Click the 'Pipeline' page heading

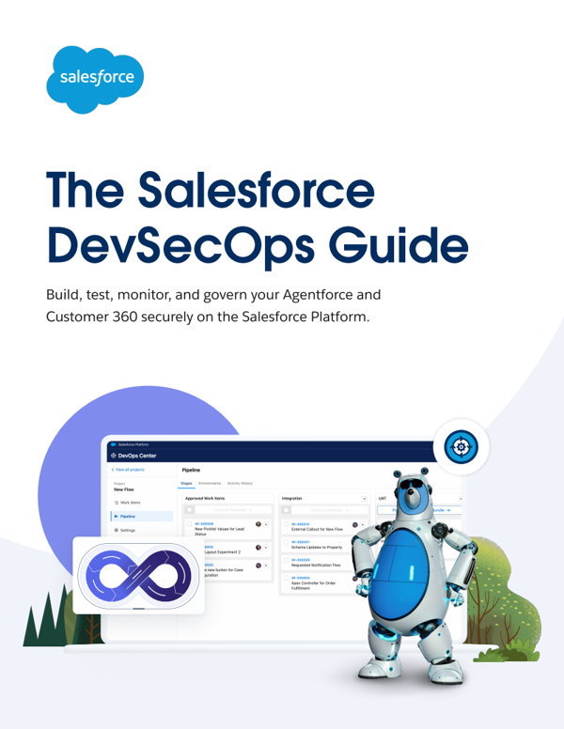click(x=191, y=470)
